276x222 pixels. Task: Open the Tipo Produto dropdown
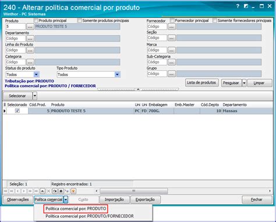[x=117, y=74]
